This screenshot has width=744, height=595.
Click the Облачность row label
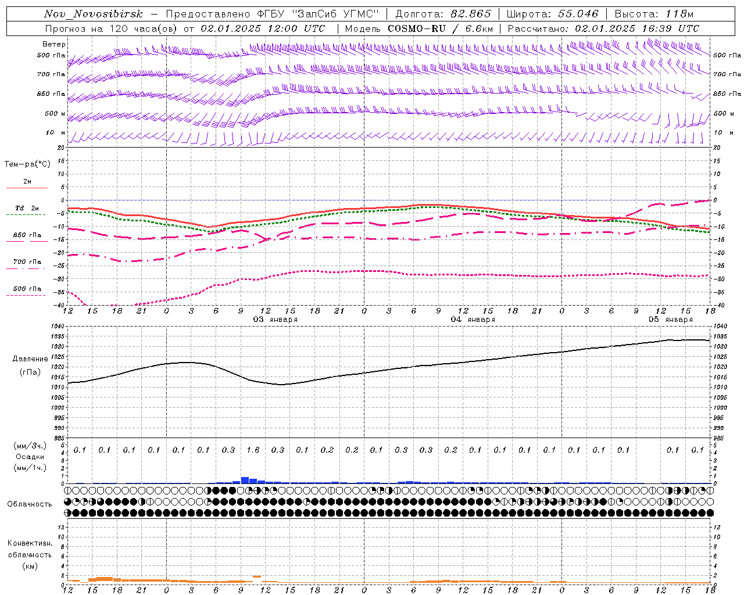pos(30,504)
